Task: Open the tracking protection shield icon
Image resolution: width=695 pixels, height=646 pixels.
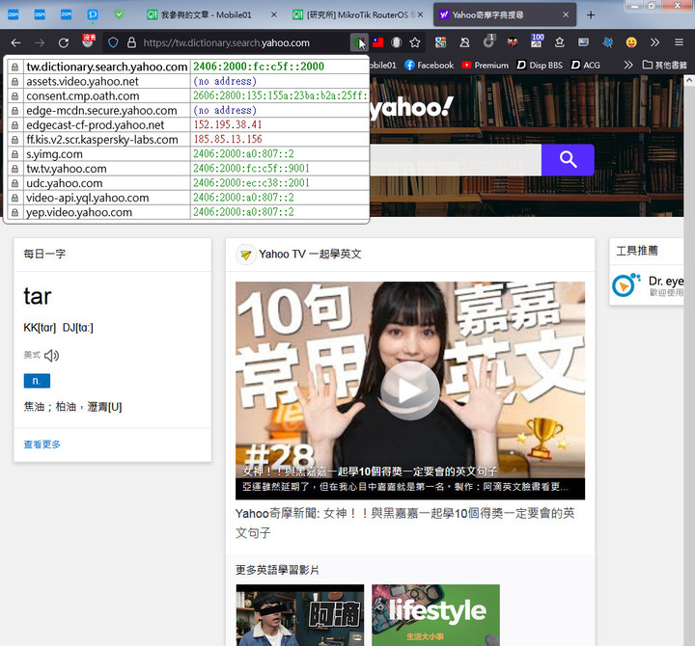Action: [x=113, y=42]
